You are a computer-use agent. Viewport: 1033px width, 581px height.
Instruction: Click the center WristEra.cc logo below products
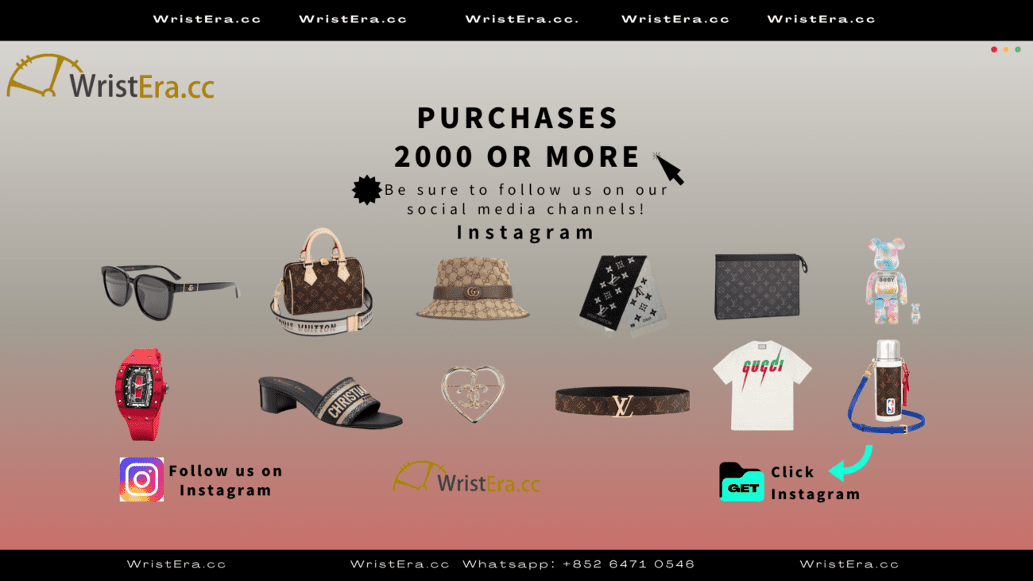tap(466, 478)
